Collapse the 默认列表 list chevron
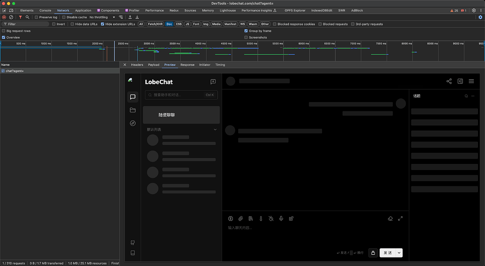This screenshot has width=485, height=266. (215, 130)
